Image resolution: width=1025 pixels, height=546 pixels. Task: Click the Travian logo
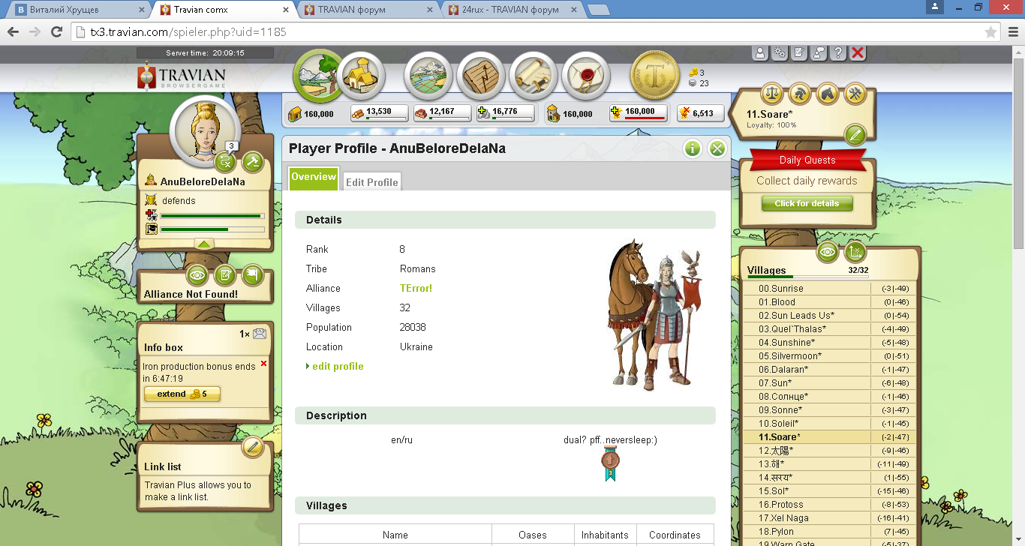(x=182, y=78)
